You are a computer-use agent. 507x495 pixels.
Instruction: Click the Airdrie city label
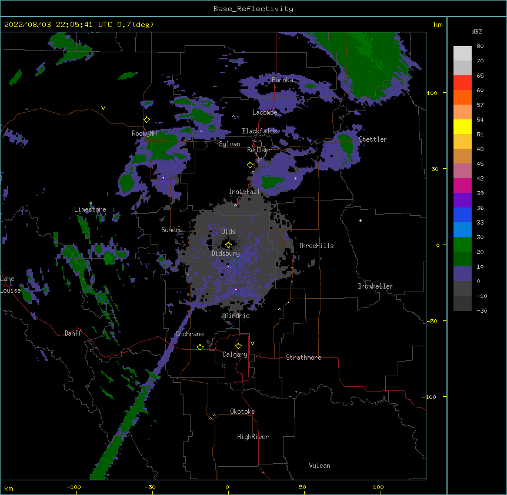tap(237, 316)
